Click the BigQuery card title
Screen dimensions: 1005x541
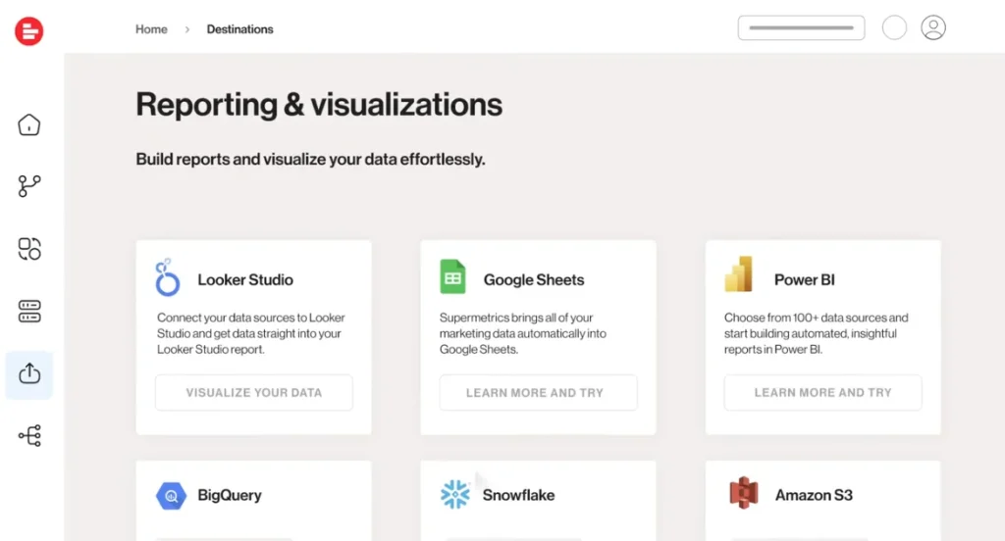(230, 495)
